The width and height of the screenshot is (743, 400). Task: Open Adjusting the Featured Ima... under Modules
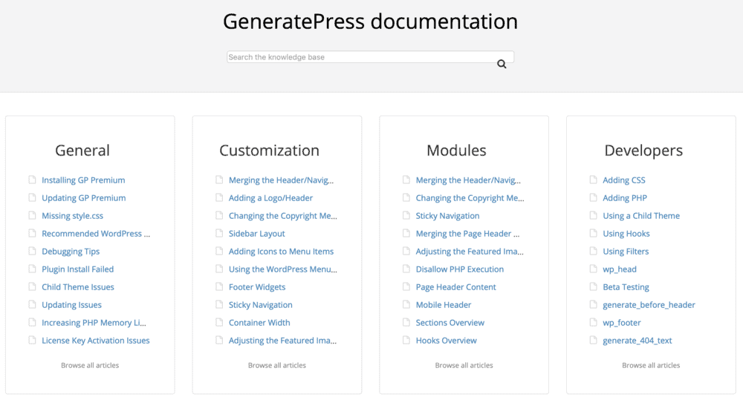click(470, 252)
